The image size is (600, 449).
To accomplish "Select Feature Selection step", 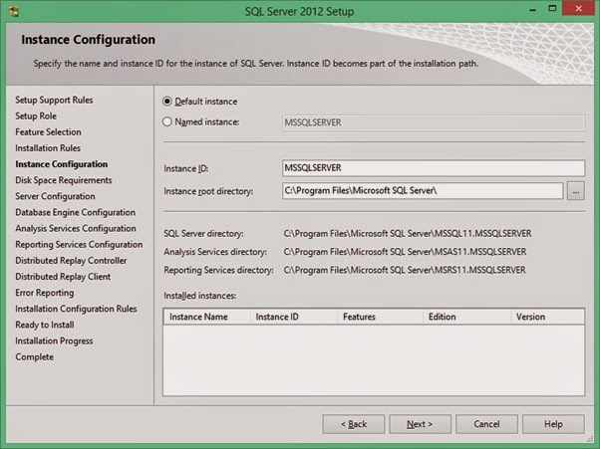I will (x=48, y=132).
